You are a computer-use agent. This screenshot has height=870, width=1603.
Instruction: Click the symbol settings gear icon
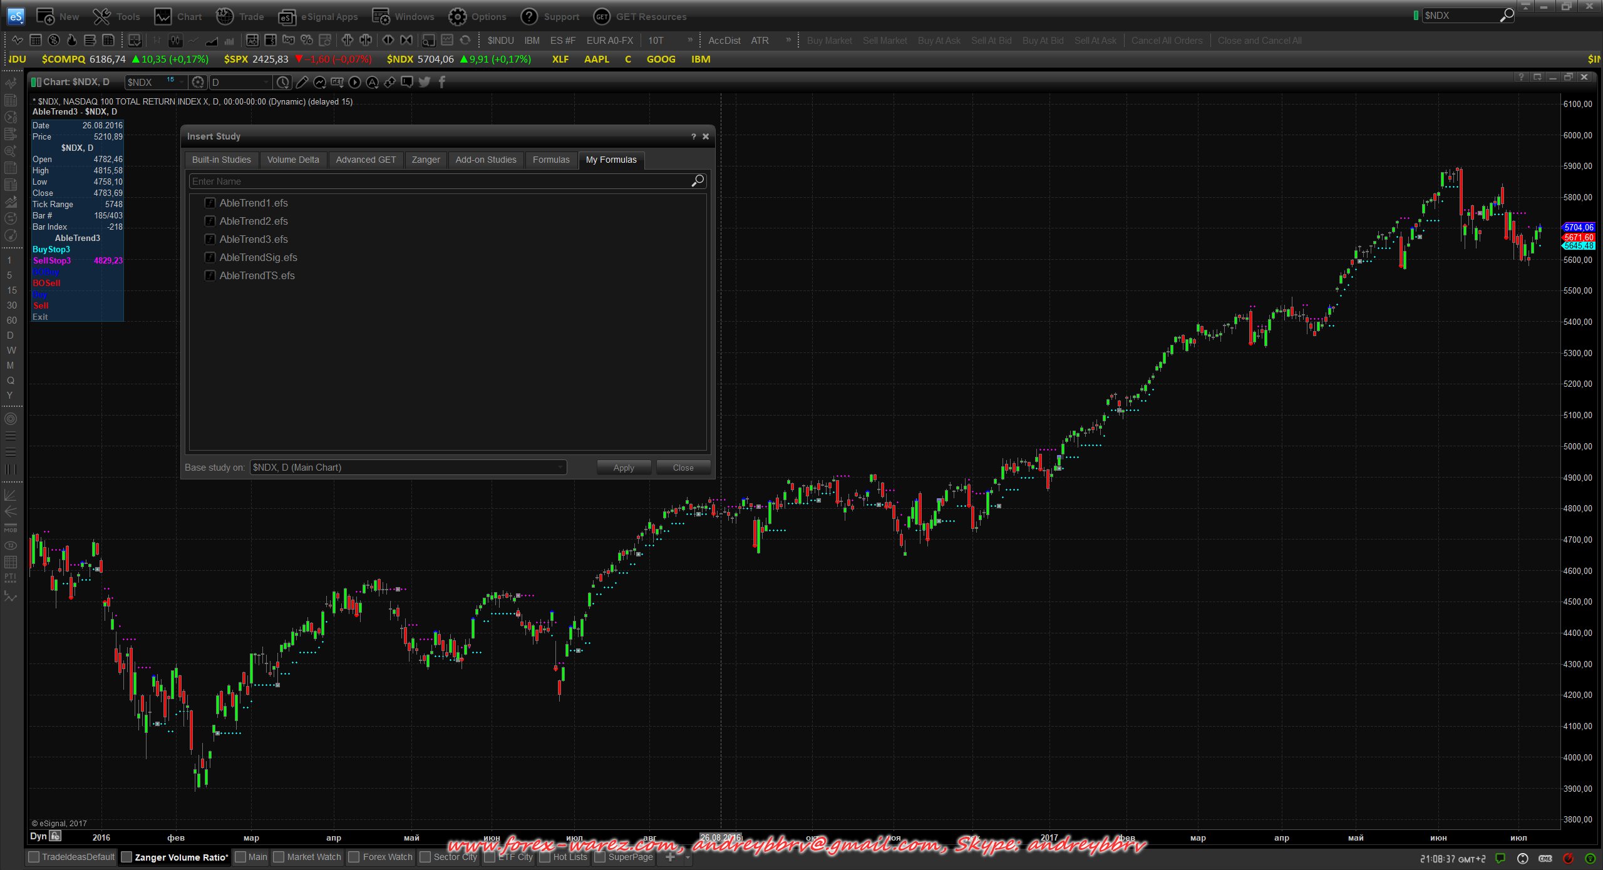click(x=198, y=82)
